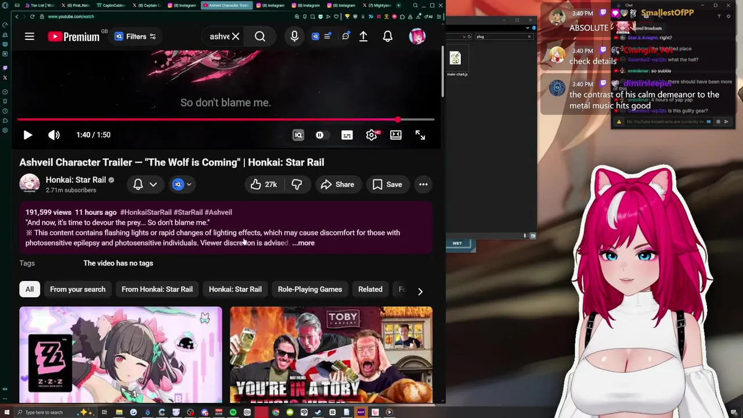Open the Filters button

coord(135,37)
